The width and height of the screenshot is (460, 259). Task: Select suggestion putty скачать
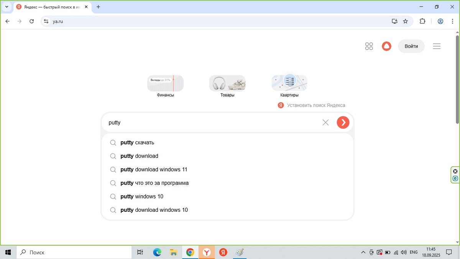[x=227, y=142]
